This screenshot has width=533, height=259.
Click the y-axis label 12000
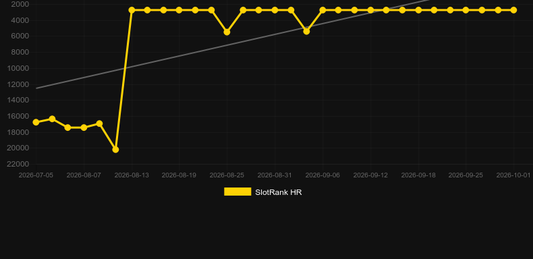(18, 84)
